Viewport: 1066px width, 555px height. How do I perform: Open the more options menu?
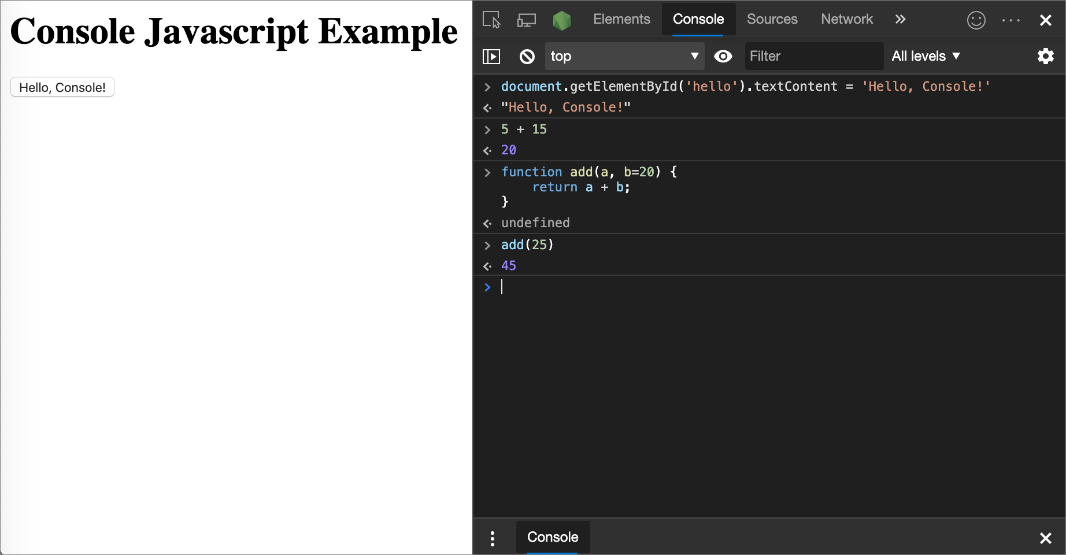[1011, 20]
